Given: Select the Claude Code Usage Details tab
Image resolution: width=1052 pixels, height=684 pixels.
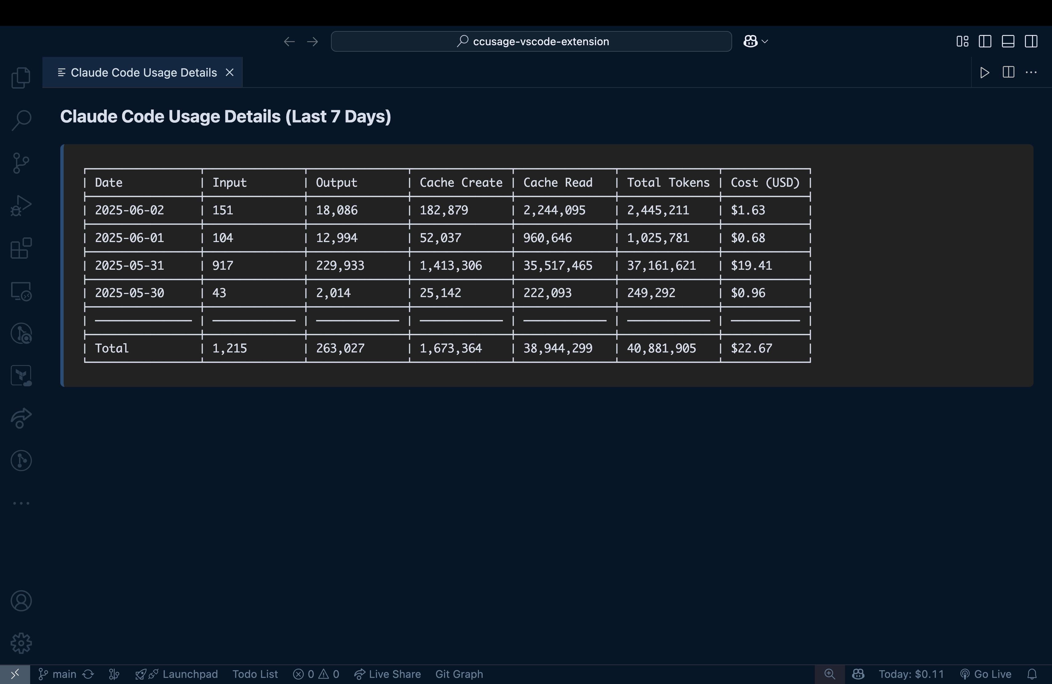Looking at the screenshot, I should (143, 73).
